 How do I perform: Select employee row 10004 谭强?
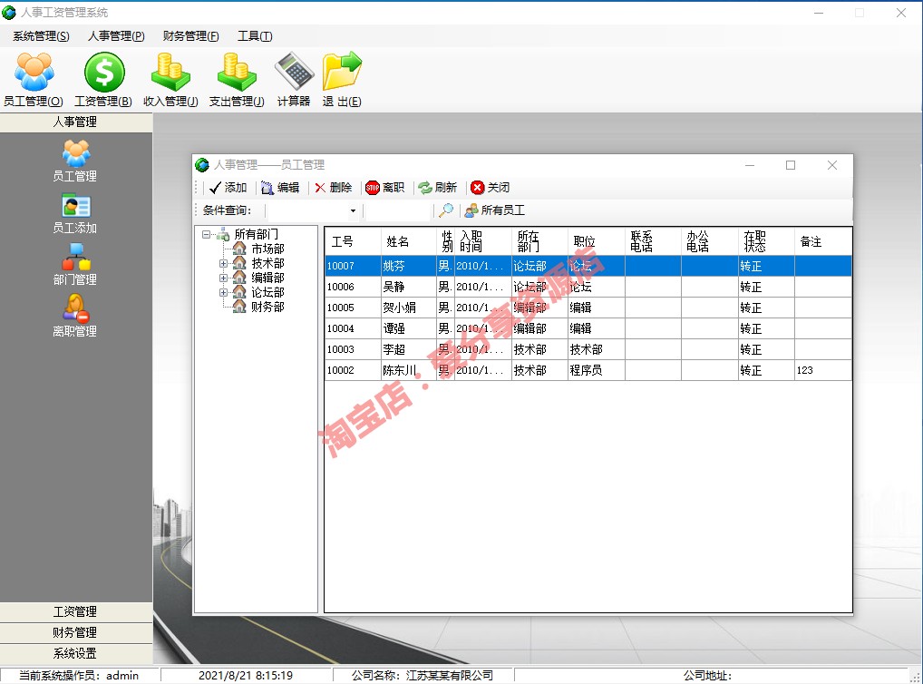pyautogui.click(x=588, y=328)
